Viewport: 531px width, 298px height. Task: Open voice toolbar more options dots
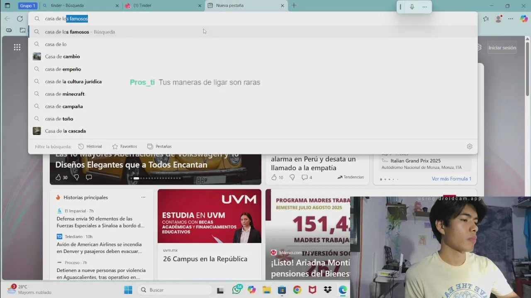[424, 7]
